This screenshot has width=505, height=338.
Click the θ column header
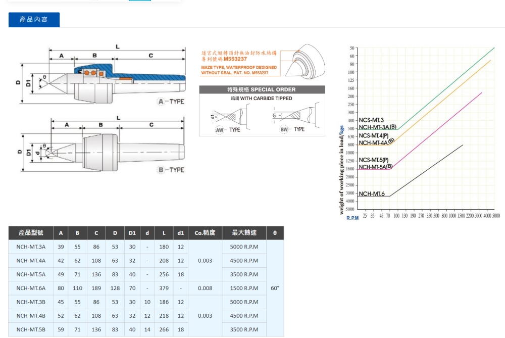point(275,233)
